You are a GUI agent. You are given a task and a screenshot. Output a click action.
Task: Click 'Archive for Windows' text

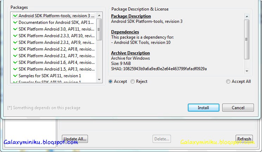coord(130,58)
